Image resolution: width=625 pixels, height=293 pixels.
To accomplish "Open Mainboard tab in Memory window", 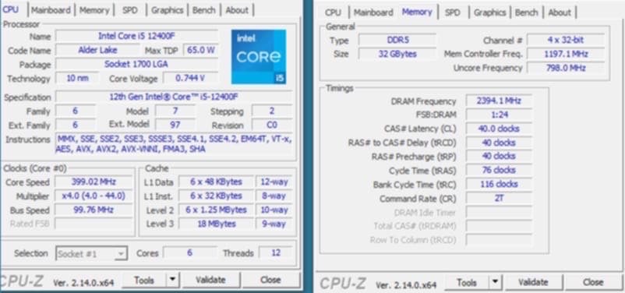I will 373,12.
